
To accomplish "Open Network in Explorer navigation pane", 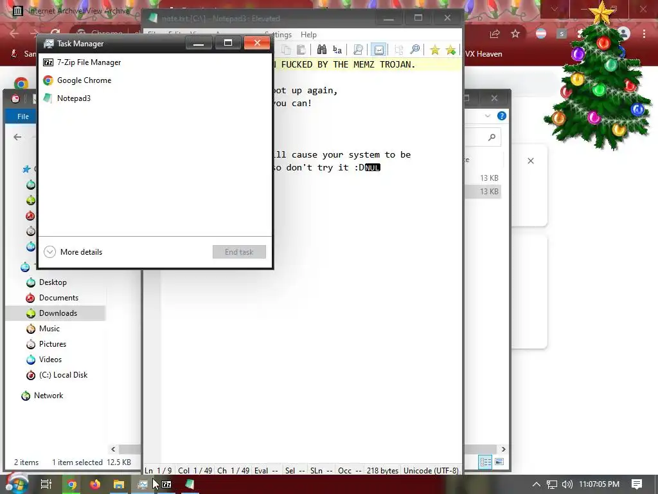I will coord(48,396).
